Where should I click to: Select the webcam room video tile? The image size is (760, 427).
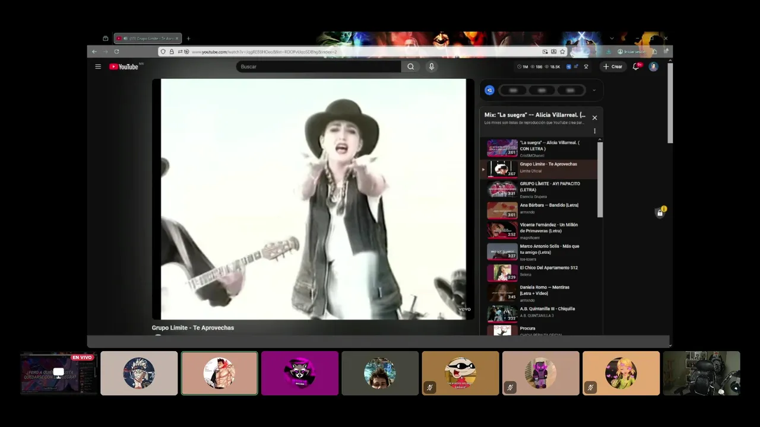tap(702, 373)
